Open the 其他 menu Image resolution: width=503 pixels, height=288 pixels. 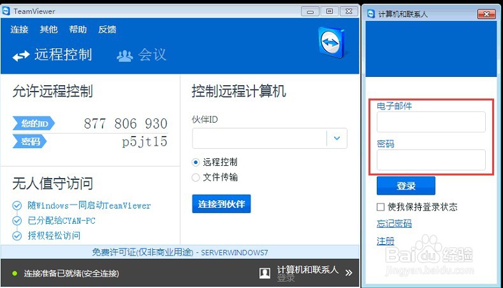48,29
